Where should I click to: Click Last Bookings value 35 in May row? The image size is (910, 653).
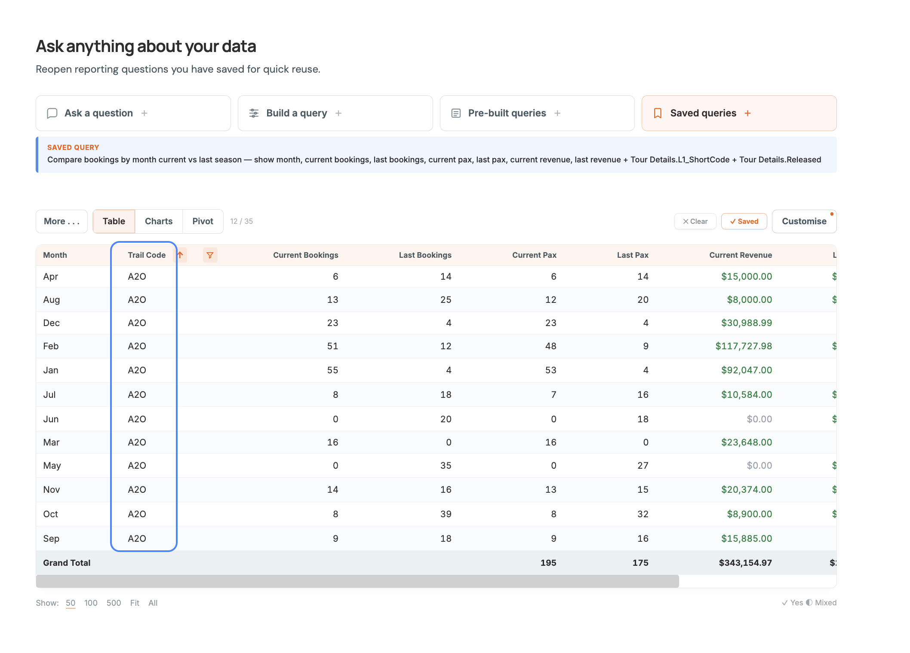click(446, 466)
